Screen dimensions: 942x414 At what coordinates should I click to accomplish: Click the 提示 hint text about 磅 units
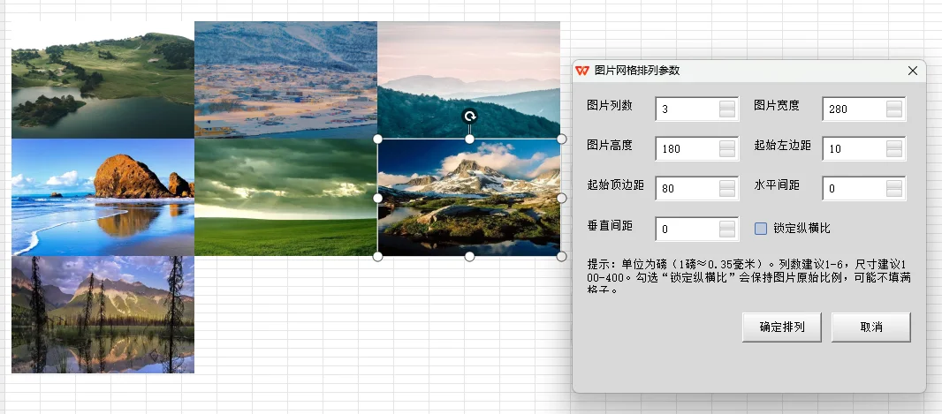(749, 276)
